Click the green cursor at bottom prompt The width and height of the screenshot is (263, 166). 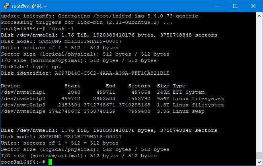[50, 162]
